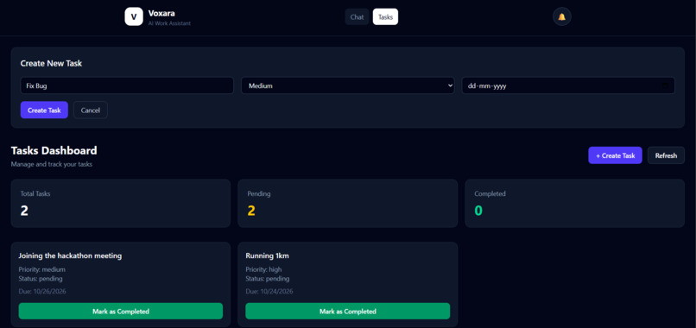
Task: Click the Priority: medium label
Action: tap(42, 269)
